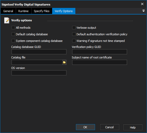Click the Cancel button
This screenshot has height=133, width=147.
pos(110,127)
